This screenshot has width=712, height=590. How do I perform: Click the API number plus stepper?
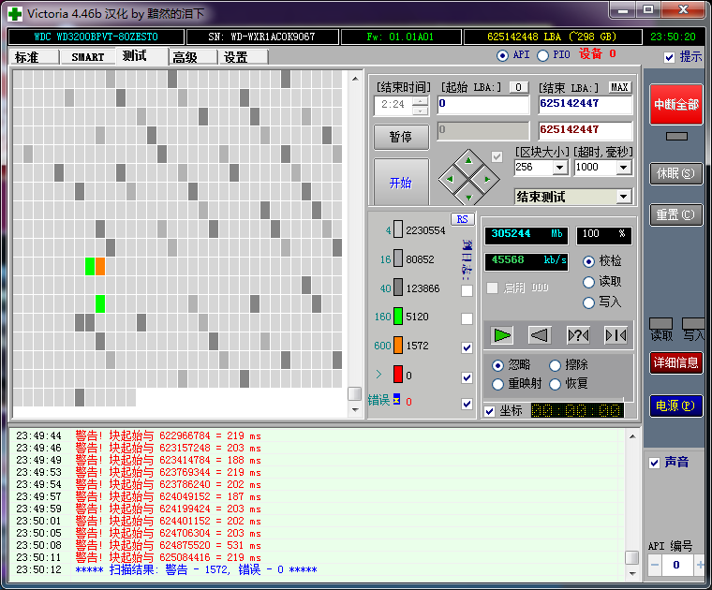pos(699,565)
